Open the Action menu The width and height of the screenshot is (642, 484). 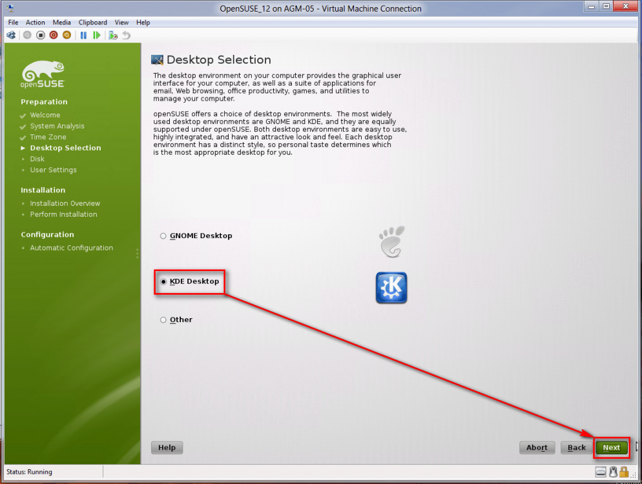coord(36,23)
